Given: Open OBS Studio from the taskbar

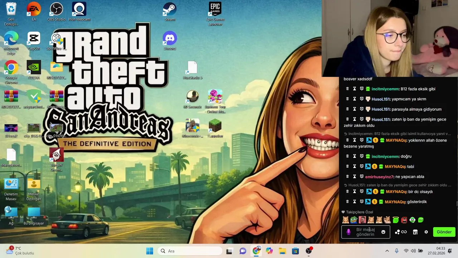Looking at the screenshot, I should [x=309, y=251].
